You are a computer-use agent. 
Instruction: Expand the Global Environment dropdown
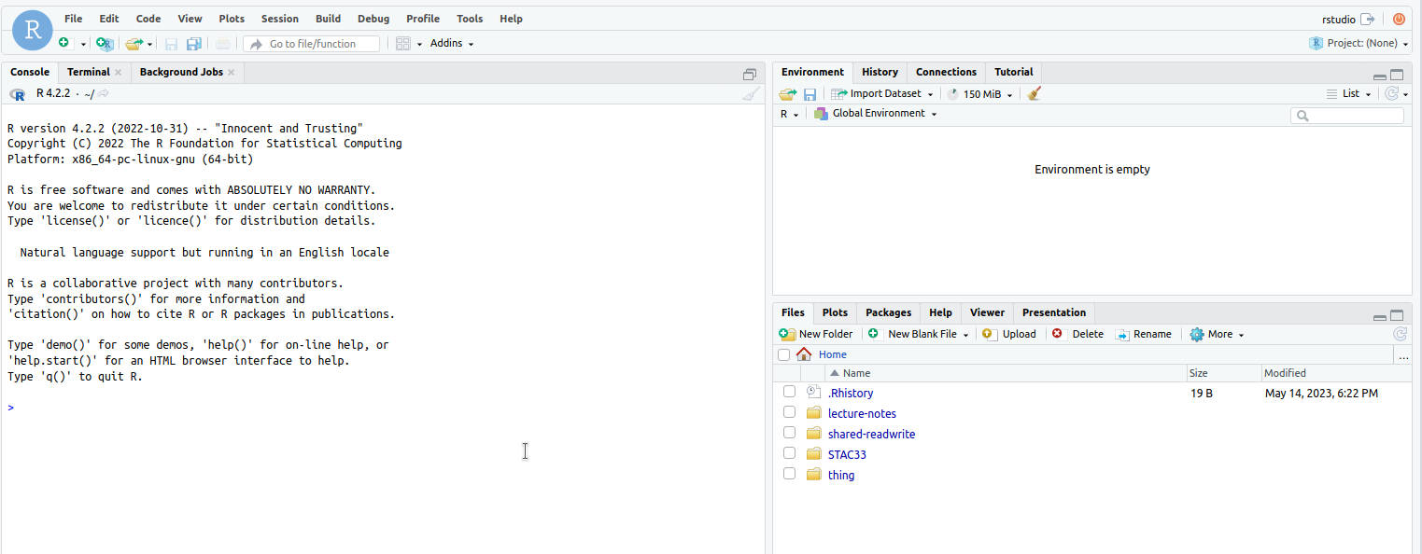[878, 114]
